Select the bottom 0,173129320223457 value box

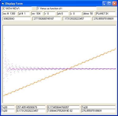click(31, 111)
